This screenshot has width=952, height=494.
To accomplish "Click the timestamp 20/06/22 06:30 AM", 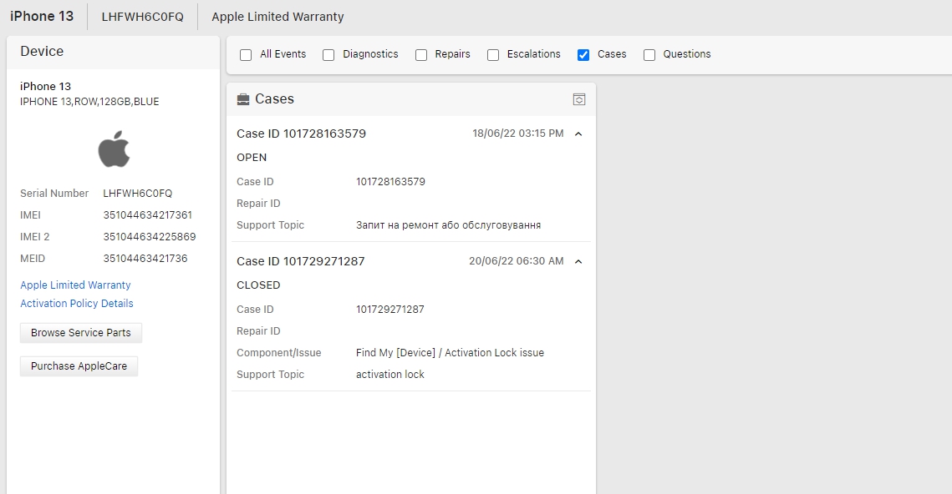I will click(x=516, y=261).
